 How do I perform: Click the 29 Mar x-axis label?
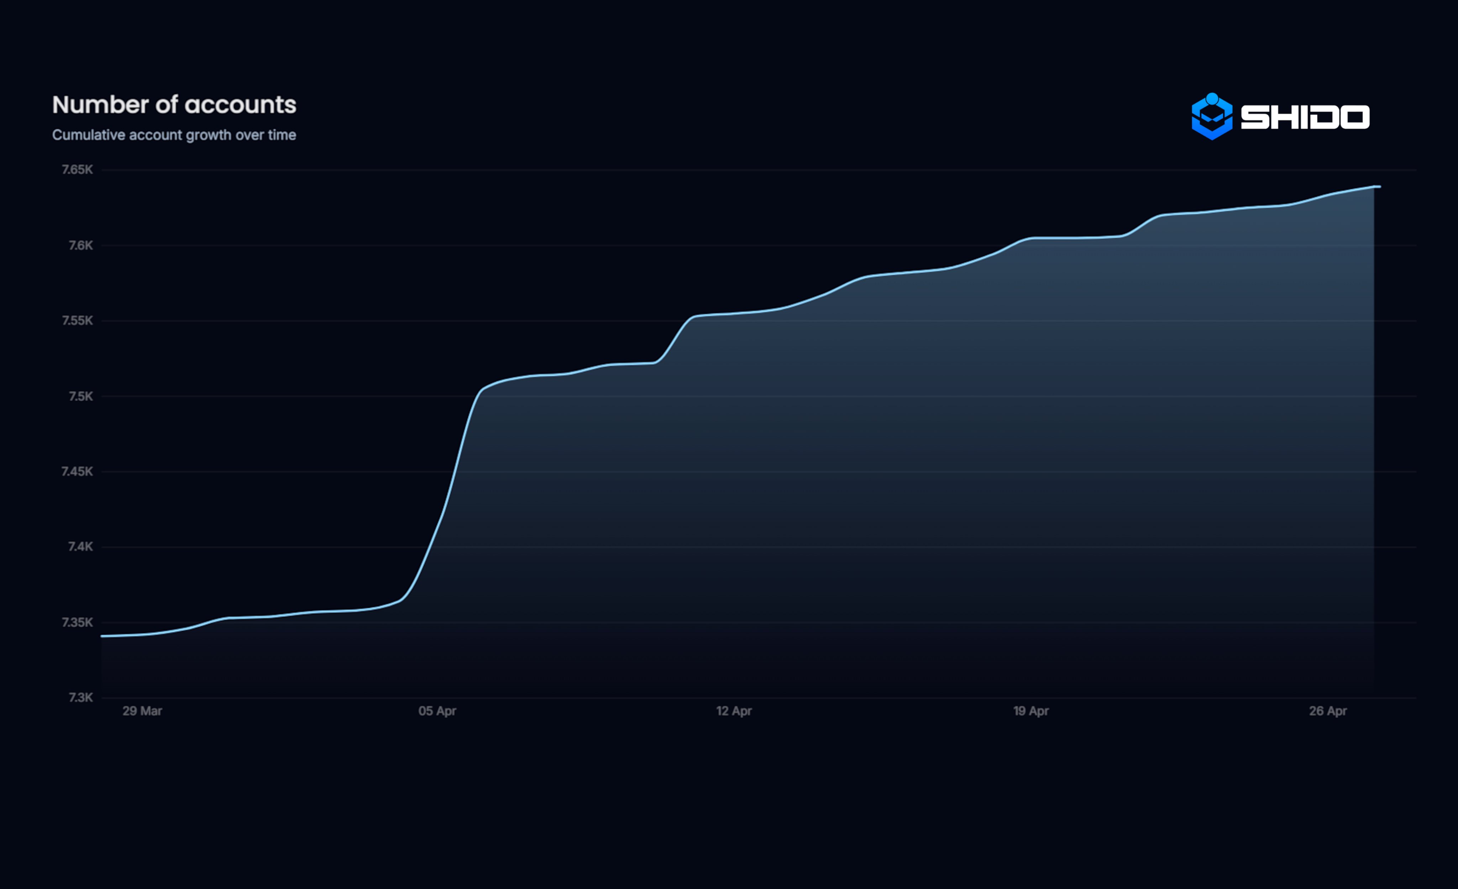pos(142,711)
